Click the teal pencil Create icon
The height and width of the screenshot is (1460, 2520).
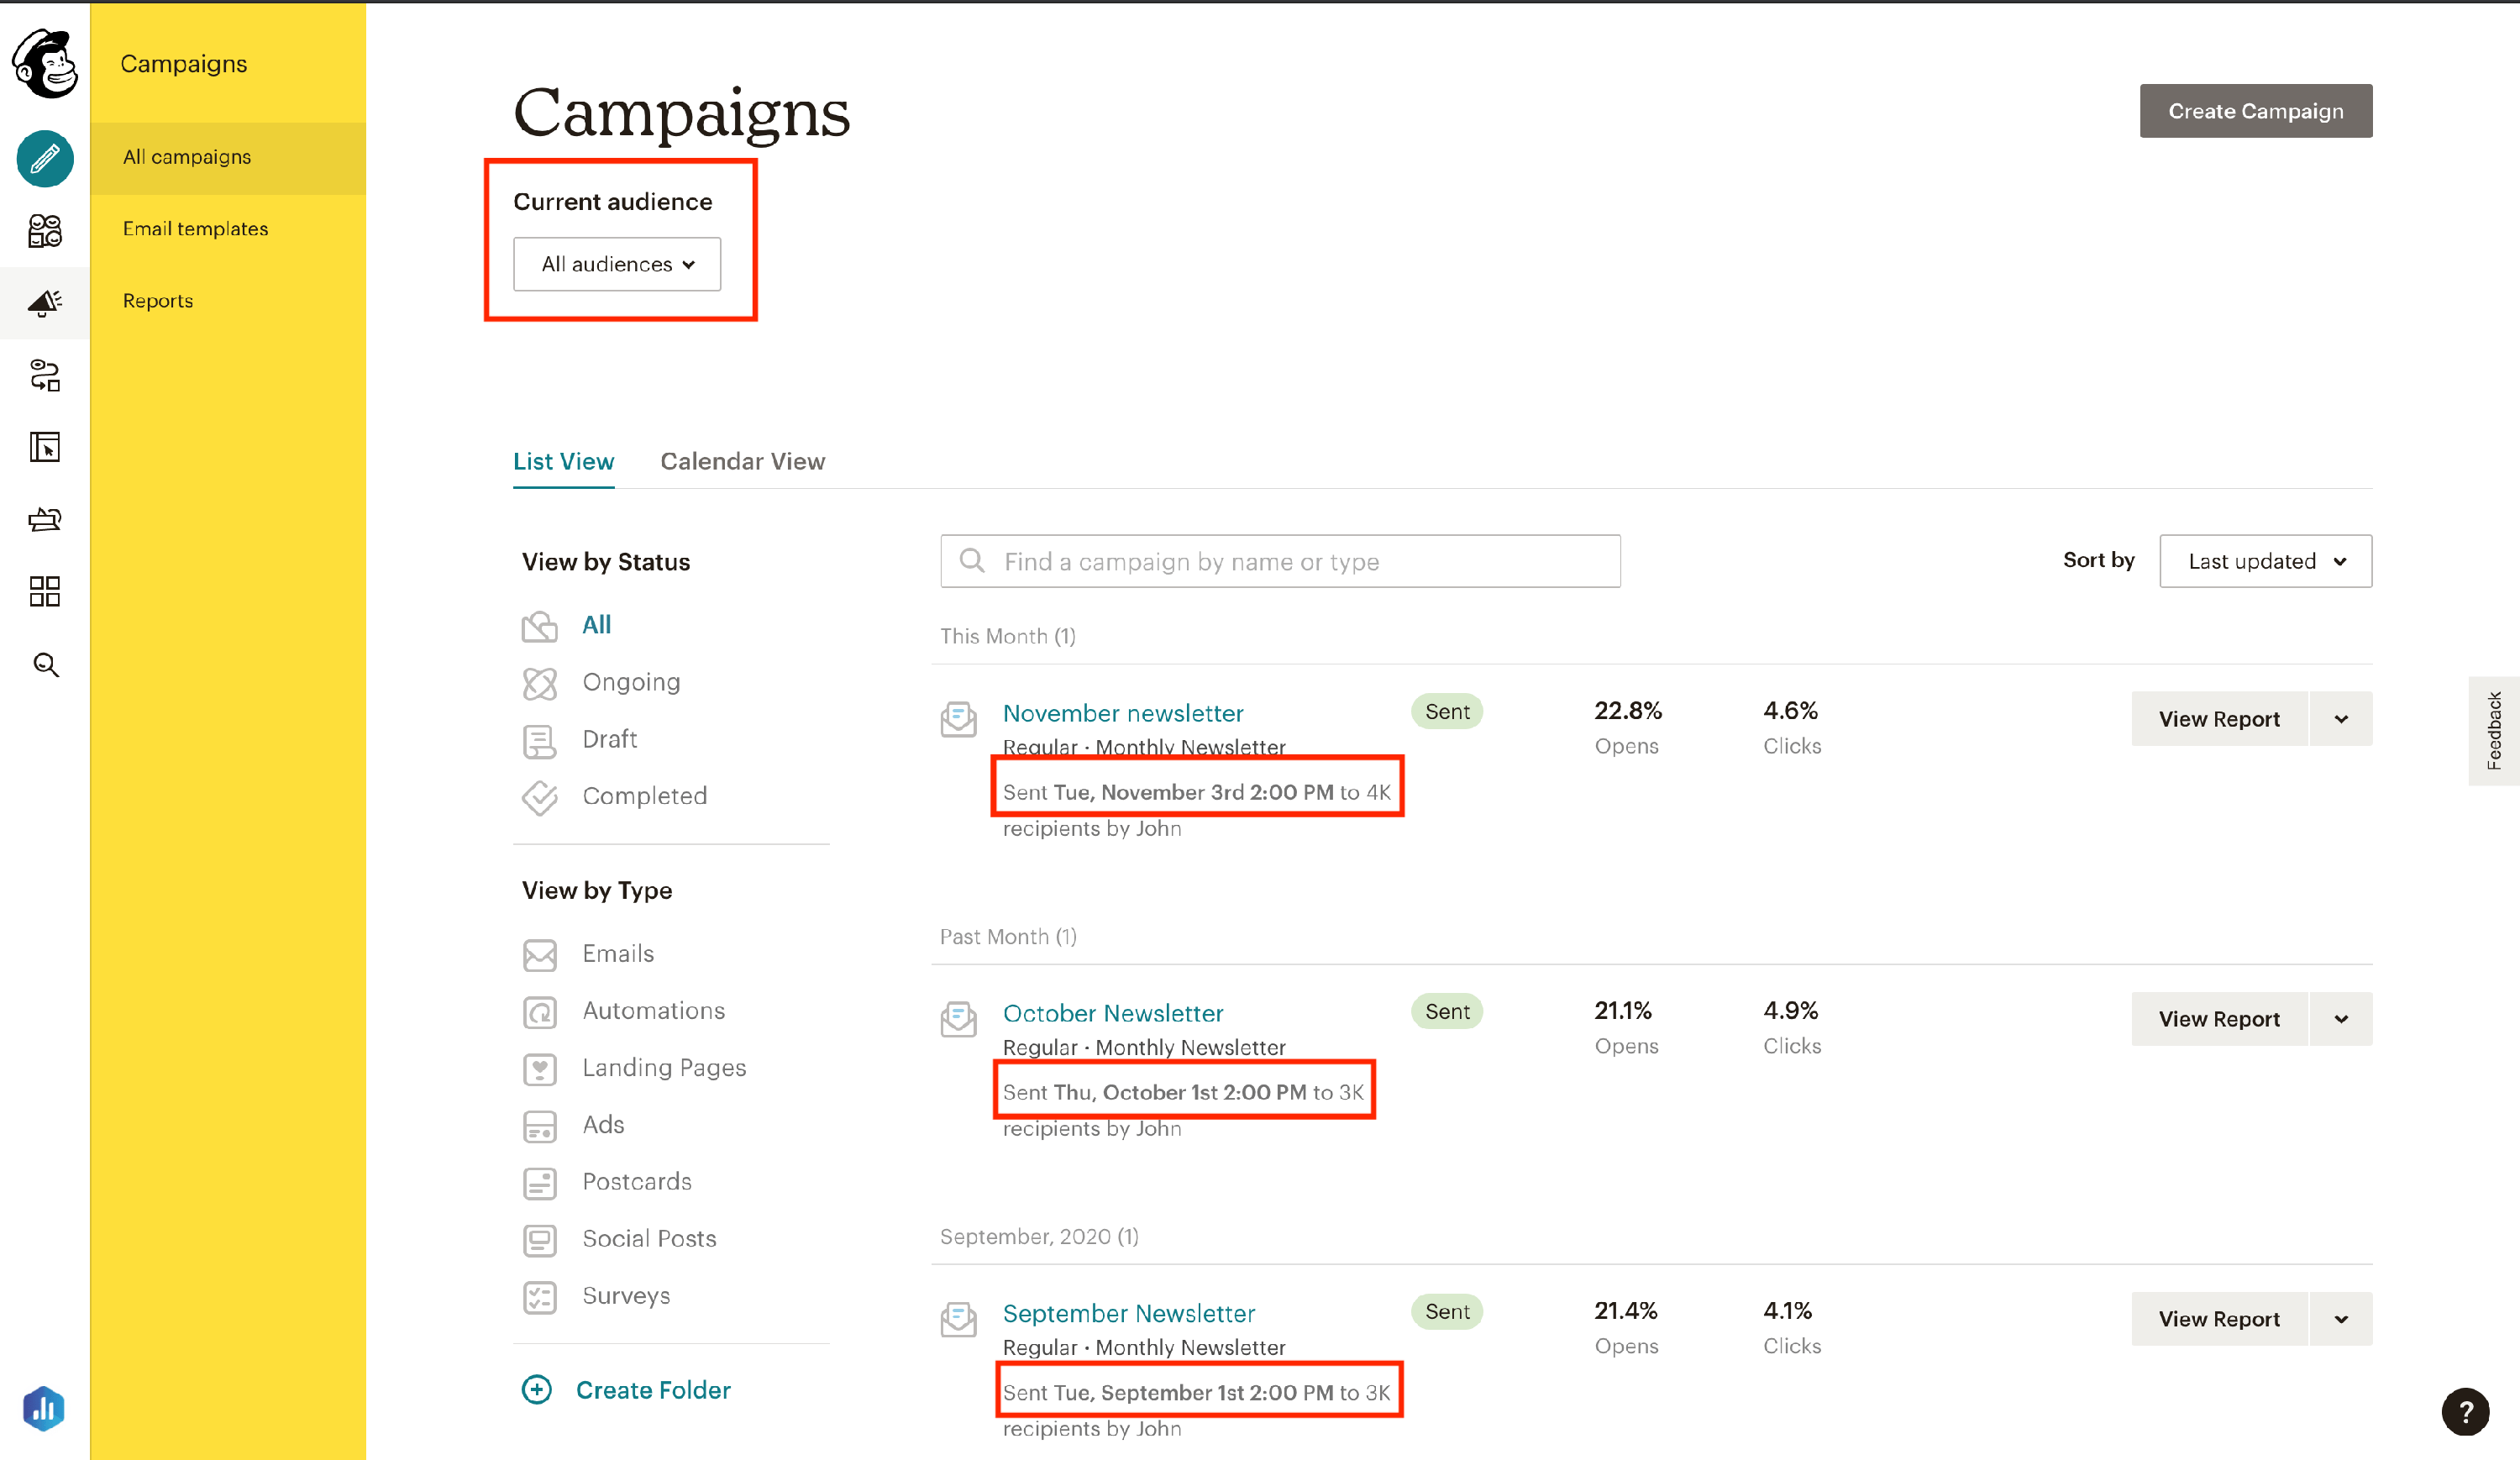point(44,159)
